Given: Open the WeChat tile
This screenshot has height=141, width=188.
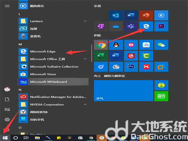Looking at the screenshot, I should point(161,45).
